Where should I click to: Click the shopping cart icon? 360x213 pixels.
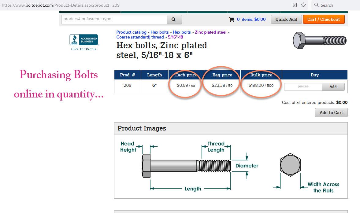point(232,20)
